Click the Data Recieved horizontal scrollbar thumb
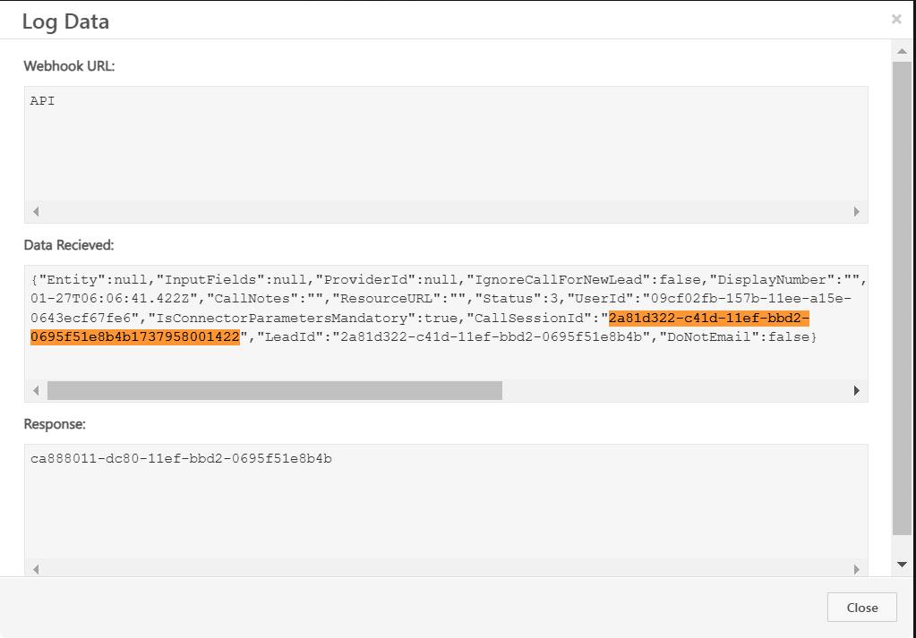The image size is (916, 638). [x=274, y=391]
